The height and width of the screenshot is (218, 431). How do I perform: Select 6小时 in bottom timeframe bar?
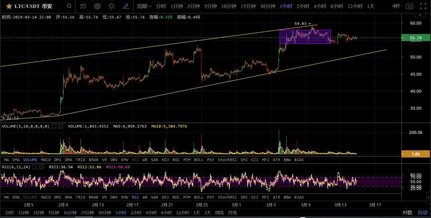click(x=166, y=212)
